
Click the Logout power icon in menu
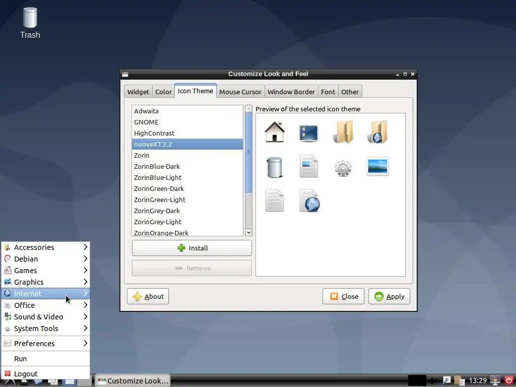(7, 373)
